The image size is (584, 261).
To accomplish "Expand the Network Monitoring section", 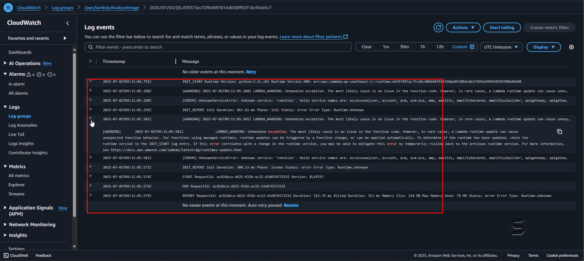I will click(5, 224).
